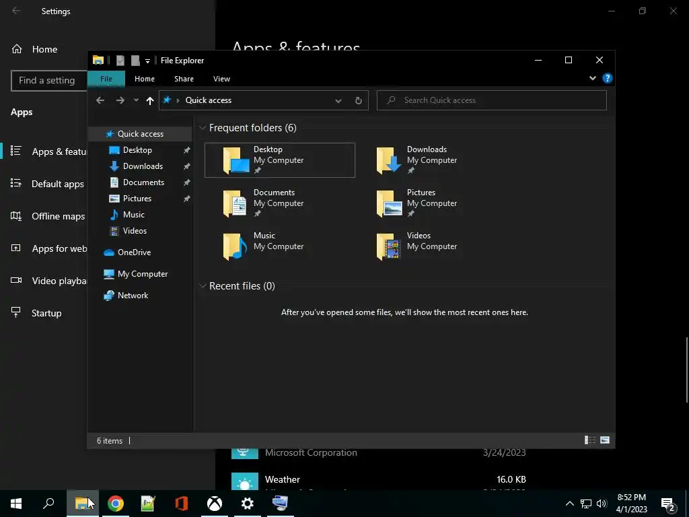Select Downloads in the navigation pane

point(143,166)
